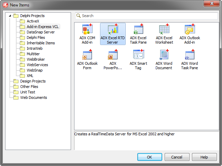Select the ADX Word Document icon
222x166 pixels.
(164, 55)
